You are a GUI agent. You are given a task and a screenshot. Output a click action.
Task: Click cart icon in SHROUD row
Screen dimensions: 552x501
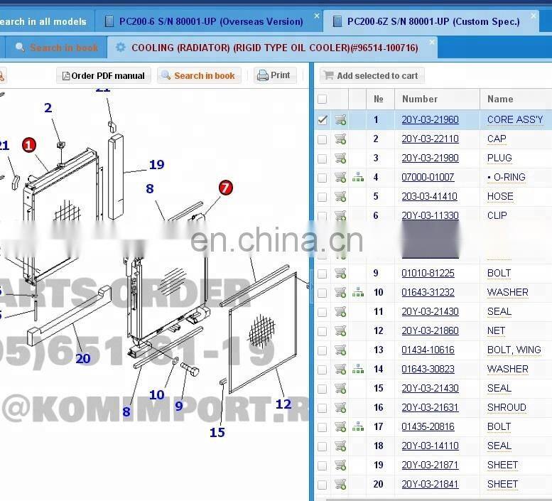pyautogui.click(x=340, y=407)
